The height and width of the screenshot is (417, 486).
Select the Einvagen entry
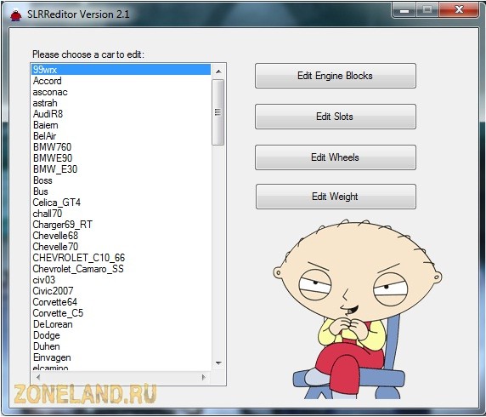121,357
